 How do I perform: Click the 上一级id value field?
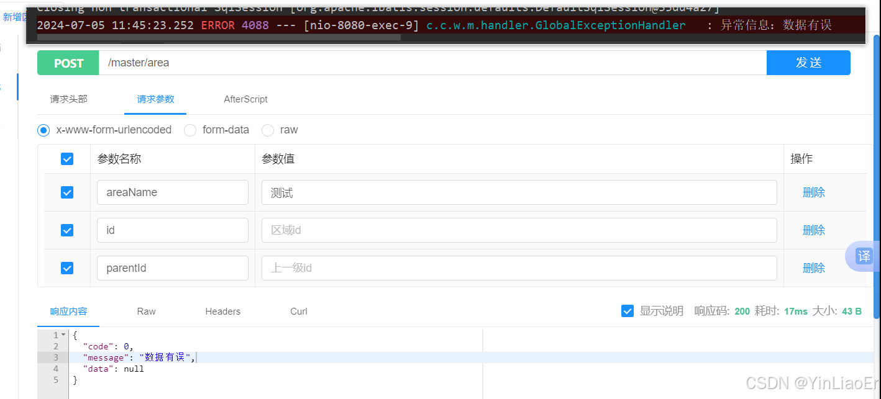(x=519, y=268)
